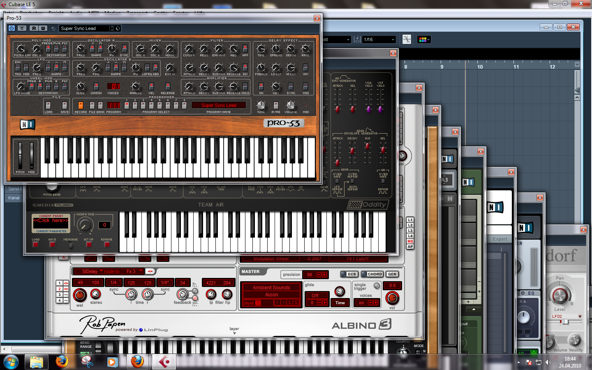Click the Pro-53 VOLUME knob

(291, 105)
